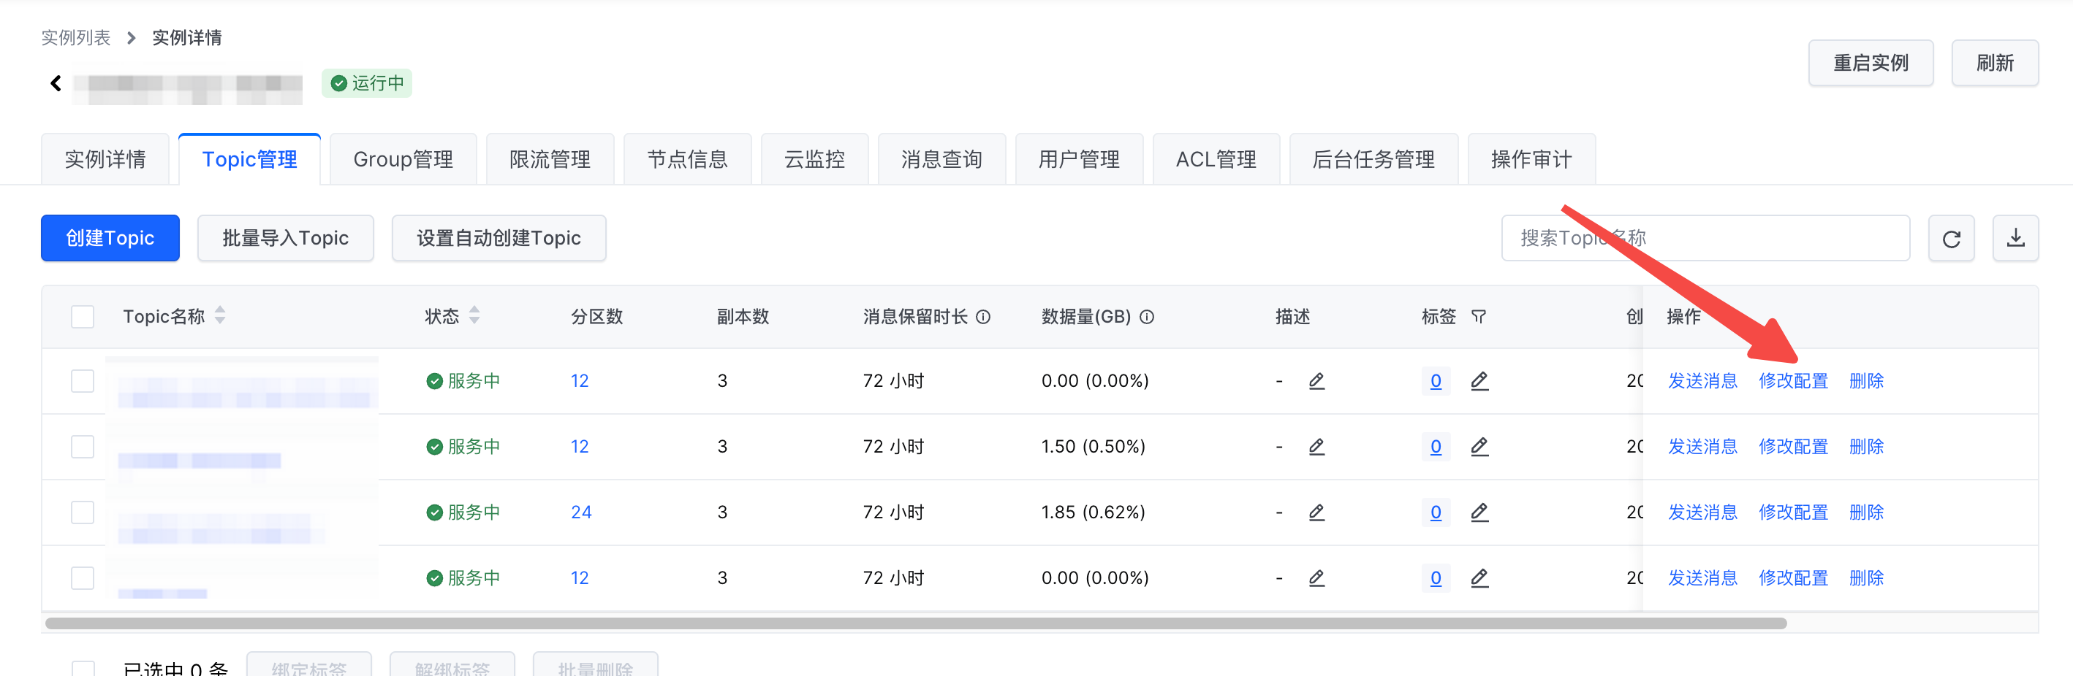Edit description of the 1.50 (0.50%) row
The height and width of the screenshot is (676, 2073).
click(1316, 447)
